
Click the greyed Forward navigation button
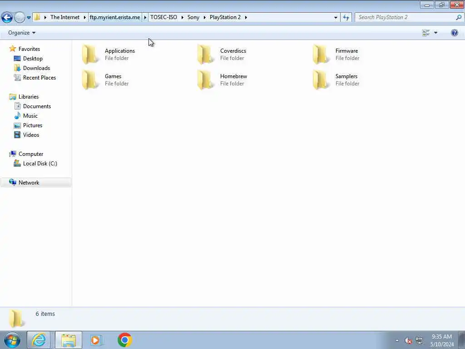(x=20, y=17)
